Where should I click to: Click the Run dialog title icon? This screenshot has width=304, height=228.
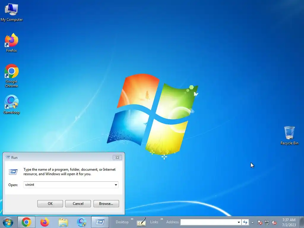(7, 157)
